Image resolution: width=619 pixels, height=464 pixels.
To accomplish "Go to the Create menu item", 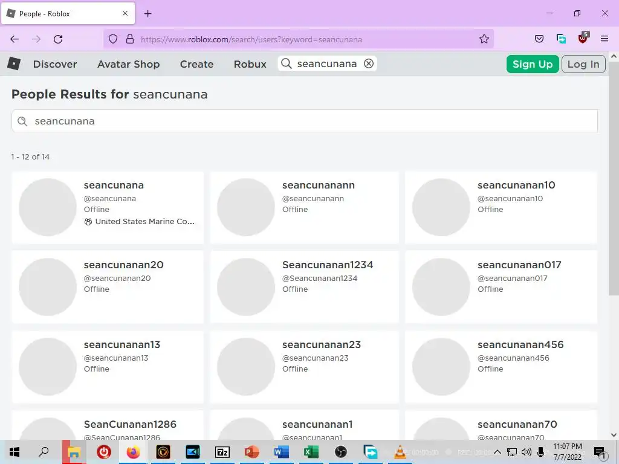I will [x=196, y=64].
